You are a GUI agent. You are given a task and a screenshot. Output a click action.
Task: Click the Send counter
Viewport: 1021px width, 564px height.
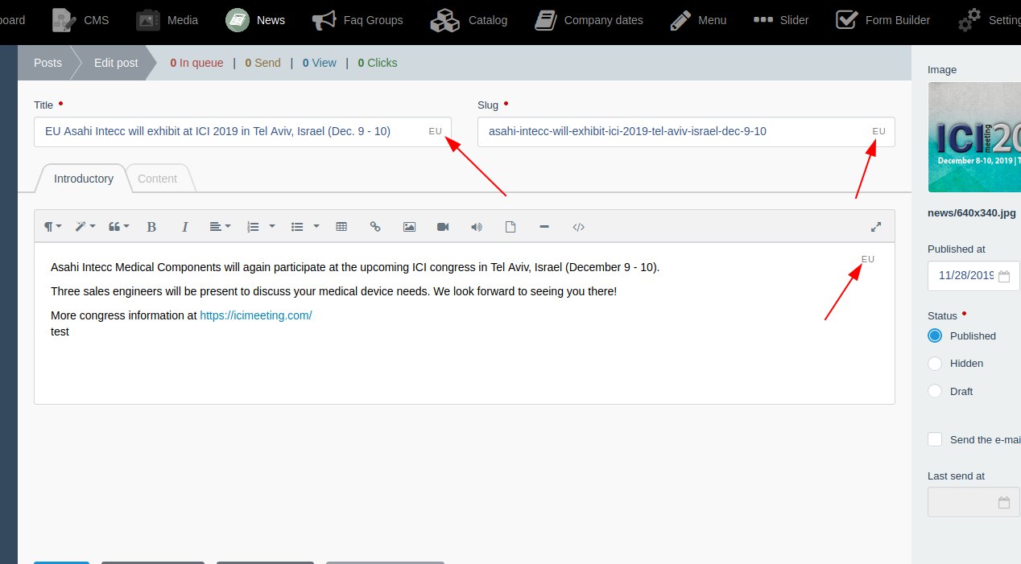point(263,63)
